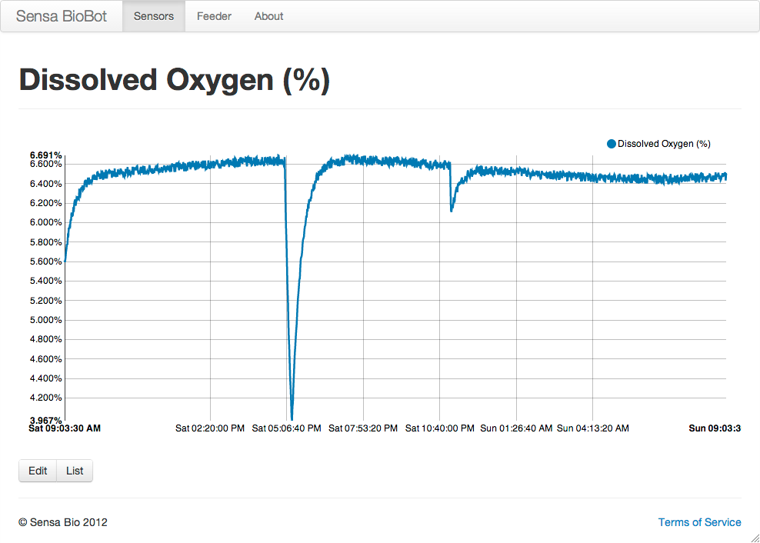
Task: Click the 5.600% y-axis label
Action: 46,262
